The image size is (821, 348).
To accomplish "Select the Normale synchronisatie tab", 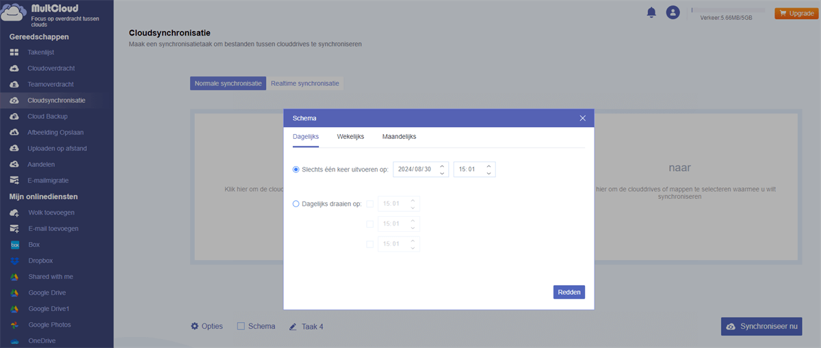I will coord(228,83).
